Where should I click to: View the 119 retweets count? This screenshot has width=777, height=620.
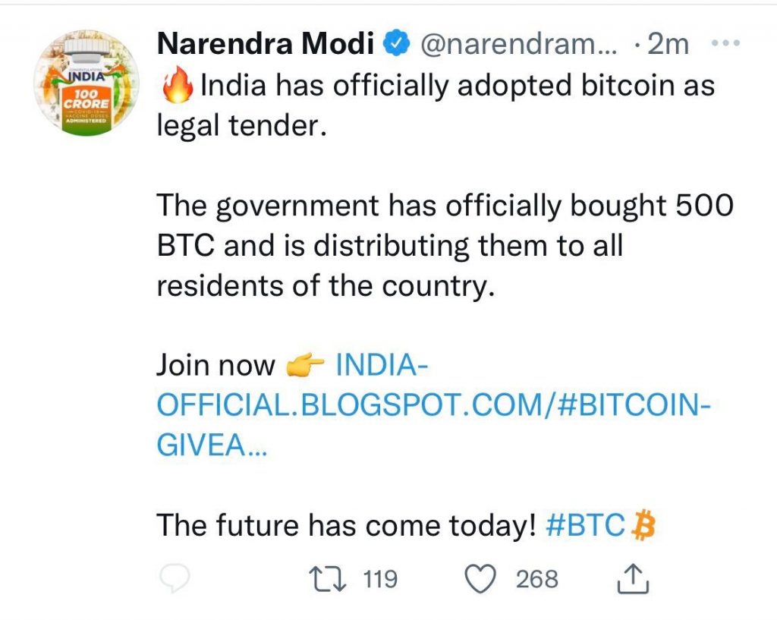point(380,580)
